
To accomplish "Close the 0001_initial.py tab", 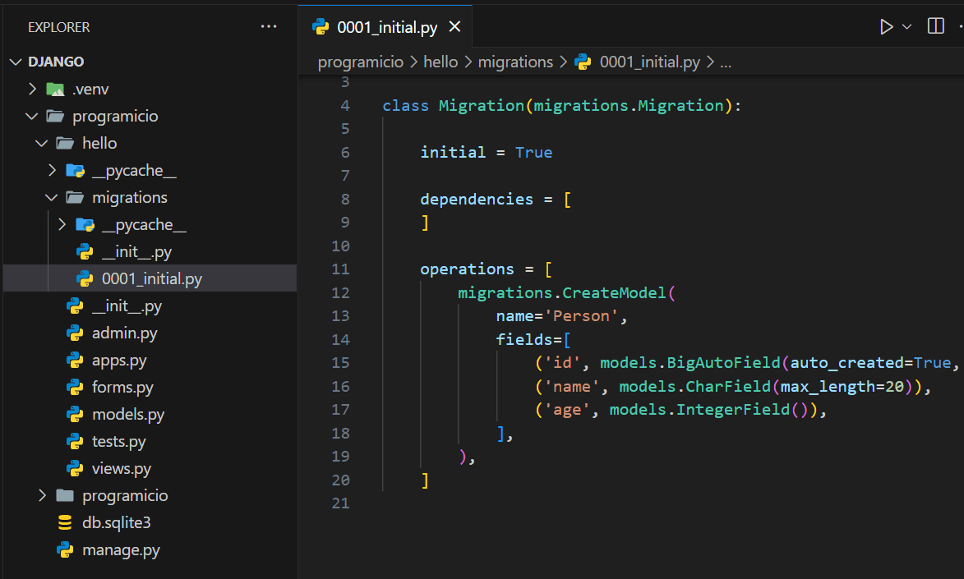I will point(454,26).
